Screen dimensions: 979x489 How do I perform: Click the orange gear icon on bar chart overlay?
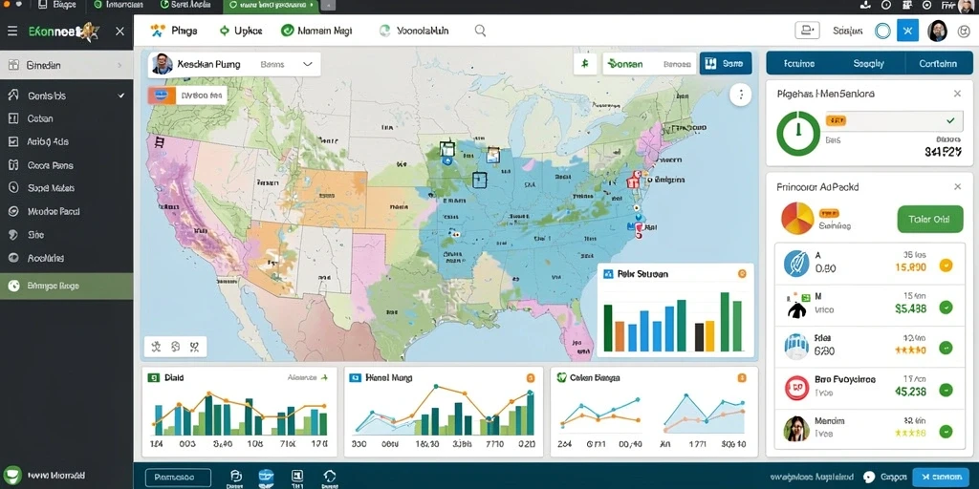[742, 274]
